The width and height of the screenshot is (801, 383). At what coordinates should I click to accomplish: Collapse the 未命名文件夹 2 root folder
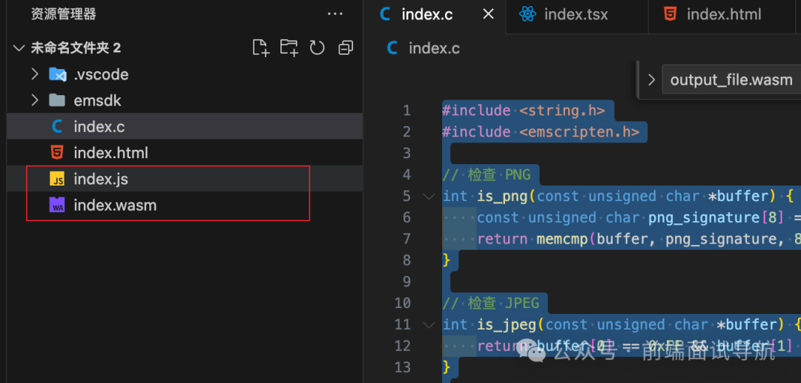19,48
